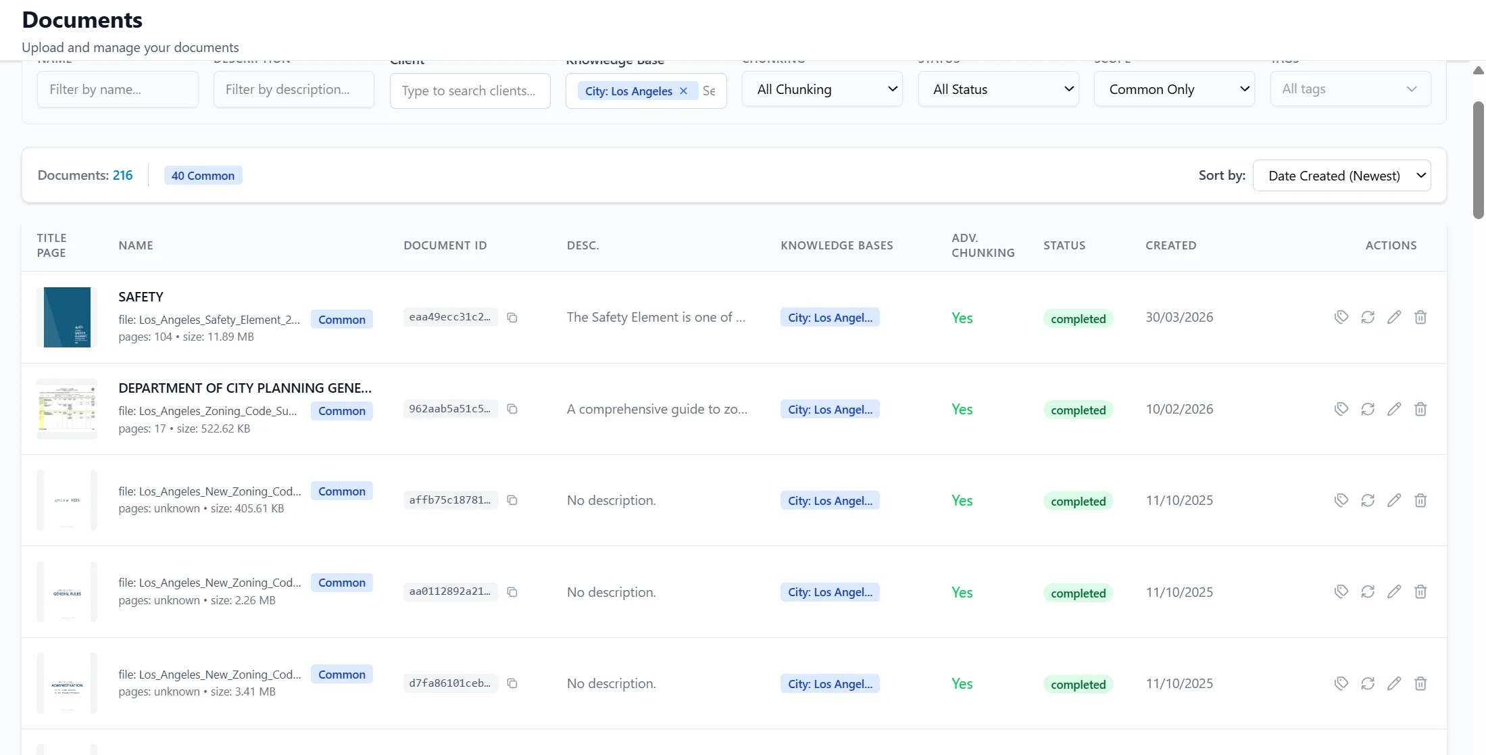Click the Filter by name field
1486x755 pixels.
tap(118, 89)
